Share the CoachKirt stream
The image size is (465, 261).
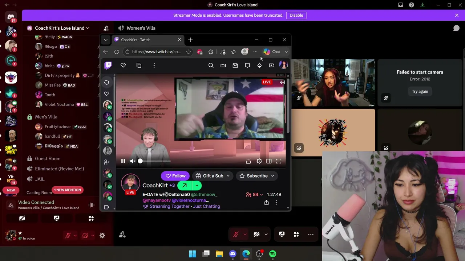pyautogui.click(x=266, y=203)
